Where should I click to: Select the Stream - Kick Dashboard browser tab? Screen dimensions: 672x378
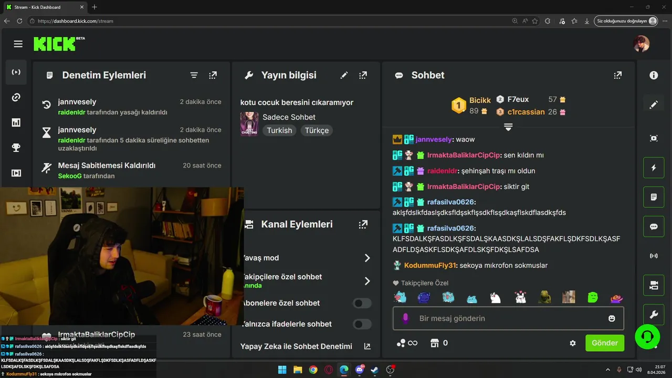[44, 7]
